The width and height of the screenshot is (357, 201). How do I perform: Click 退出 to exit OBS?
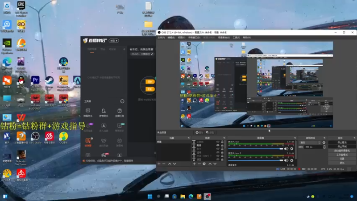point(342,163)
